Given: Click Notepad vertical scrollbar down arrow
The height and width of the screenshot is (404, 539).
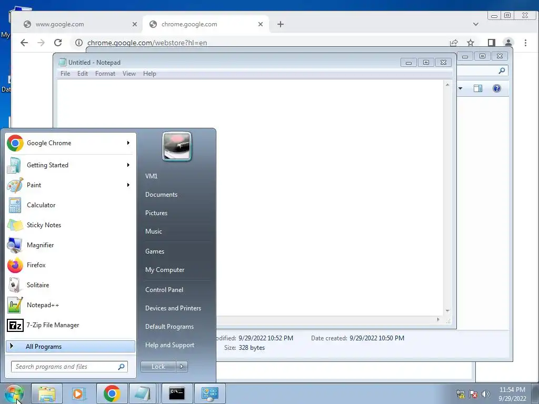Looking at the screenshot, I should click(447, 310).
